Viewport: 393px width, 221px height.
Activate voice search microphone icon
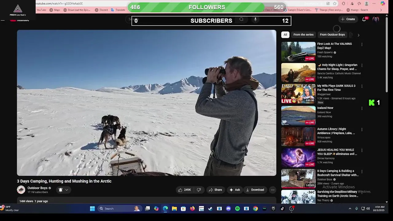pos(255,19)
